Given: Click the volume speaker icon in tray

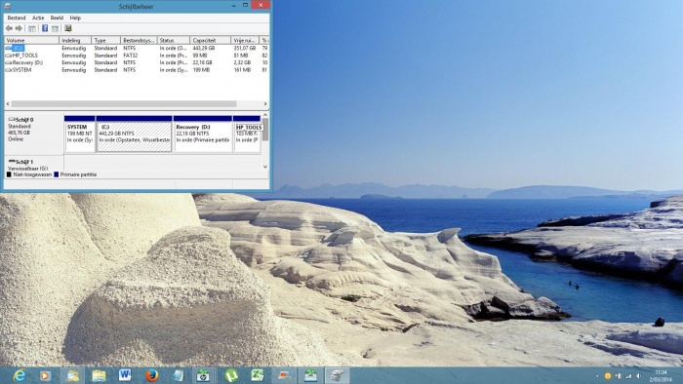Looking at the screenshot, I should click(638, 376).
